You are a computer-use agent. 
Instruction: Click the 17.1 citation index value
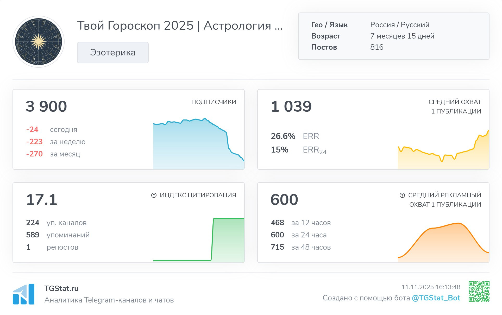(42, 200)
